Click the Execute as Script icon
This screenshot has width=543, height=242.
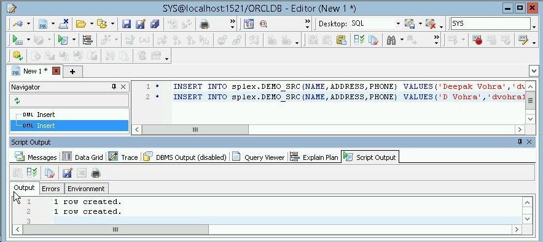63,40
